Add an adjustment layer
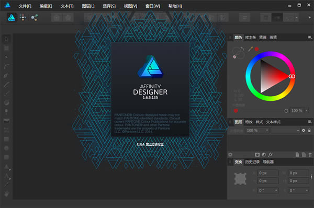 click(264, 155)
